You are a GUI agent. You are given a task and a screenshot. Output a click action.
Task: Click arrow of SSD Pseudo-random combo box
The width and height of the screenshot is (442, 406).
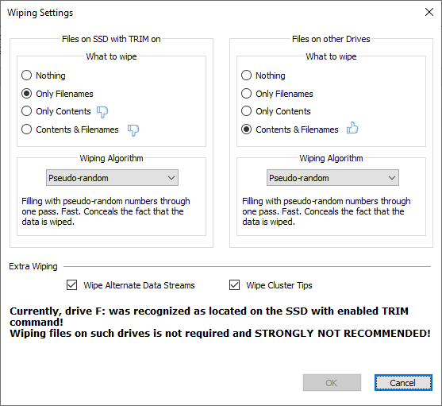[x=171, y=178]
